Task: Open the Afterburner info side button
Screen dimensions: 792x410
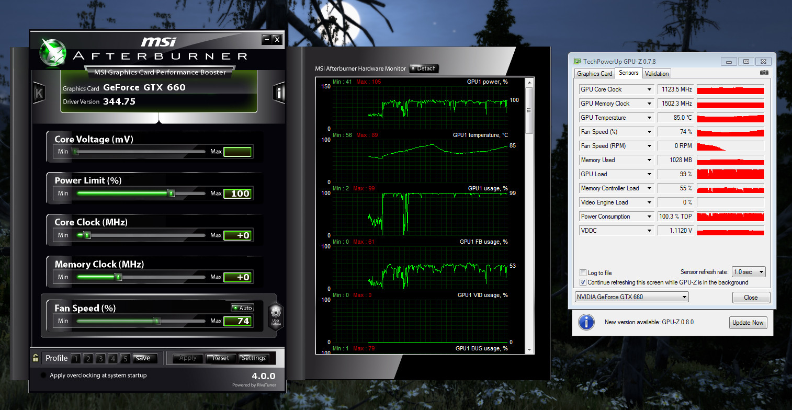Action: 279,93
